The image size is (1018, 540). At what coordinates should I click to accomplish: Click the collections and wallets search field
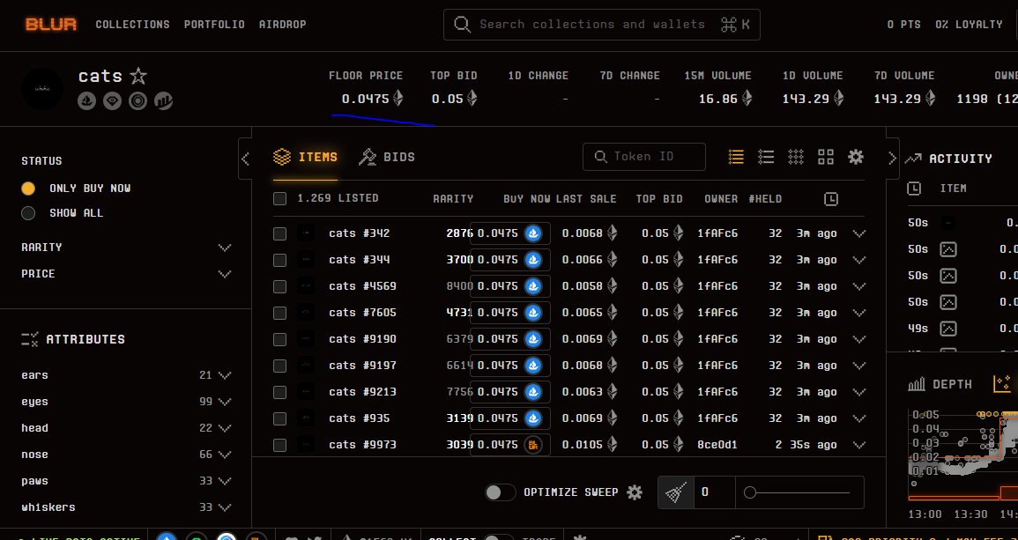pos(601,25)
